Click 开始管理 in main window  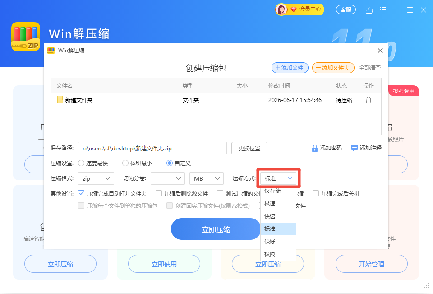click(371, 264)
